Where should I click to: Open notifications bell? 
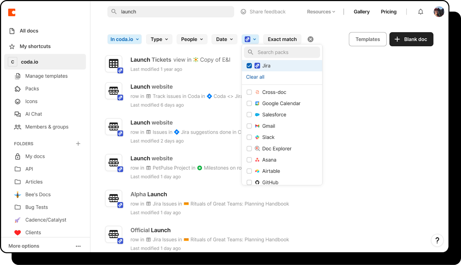point(421,12)
